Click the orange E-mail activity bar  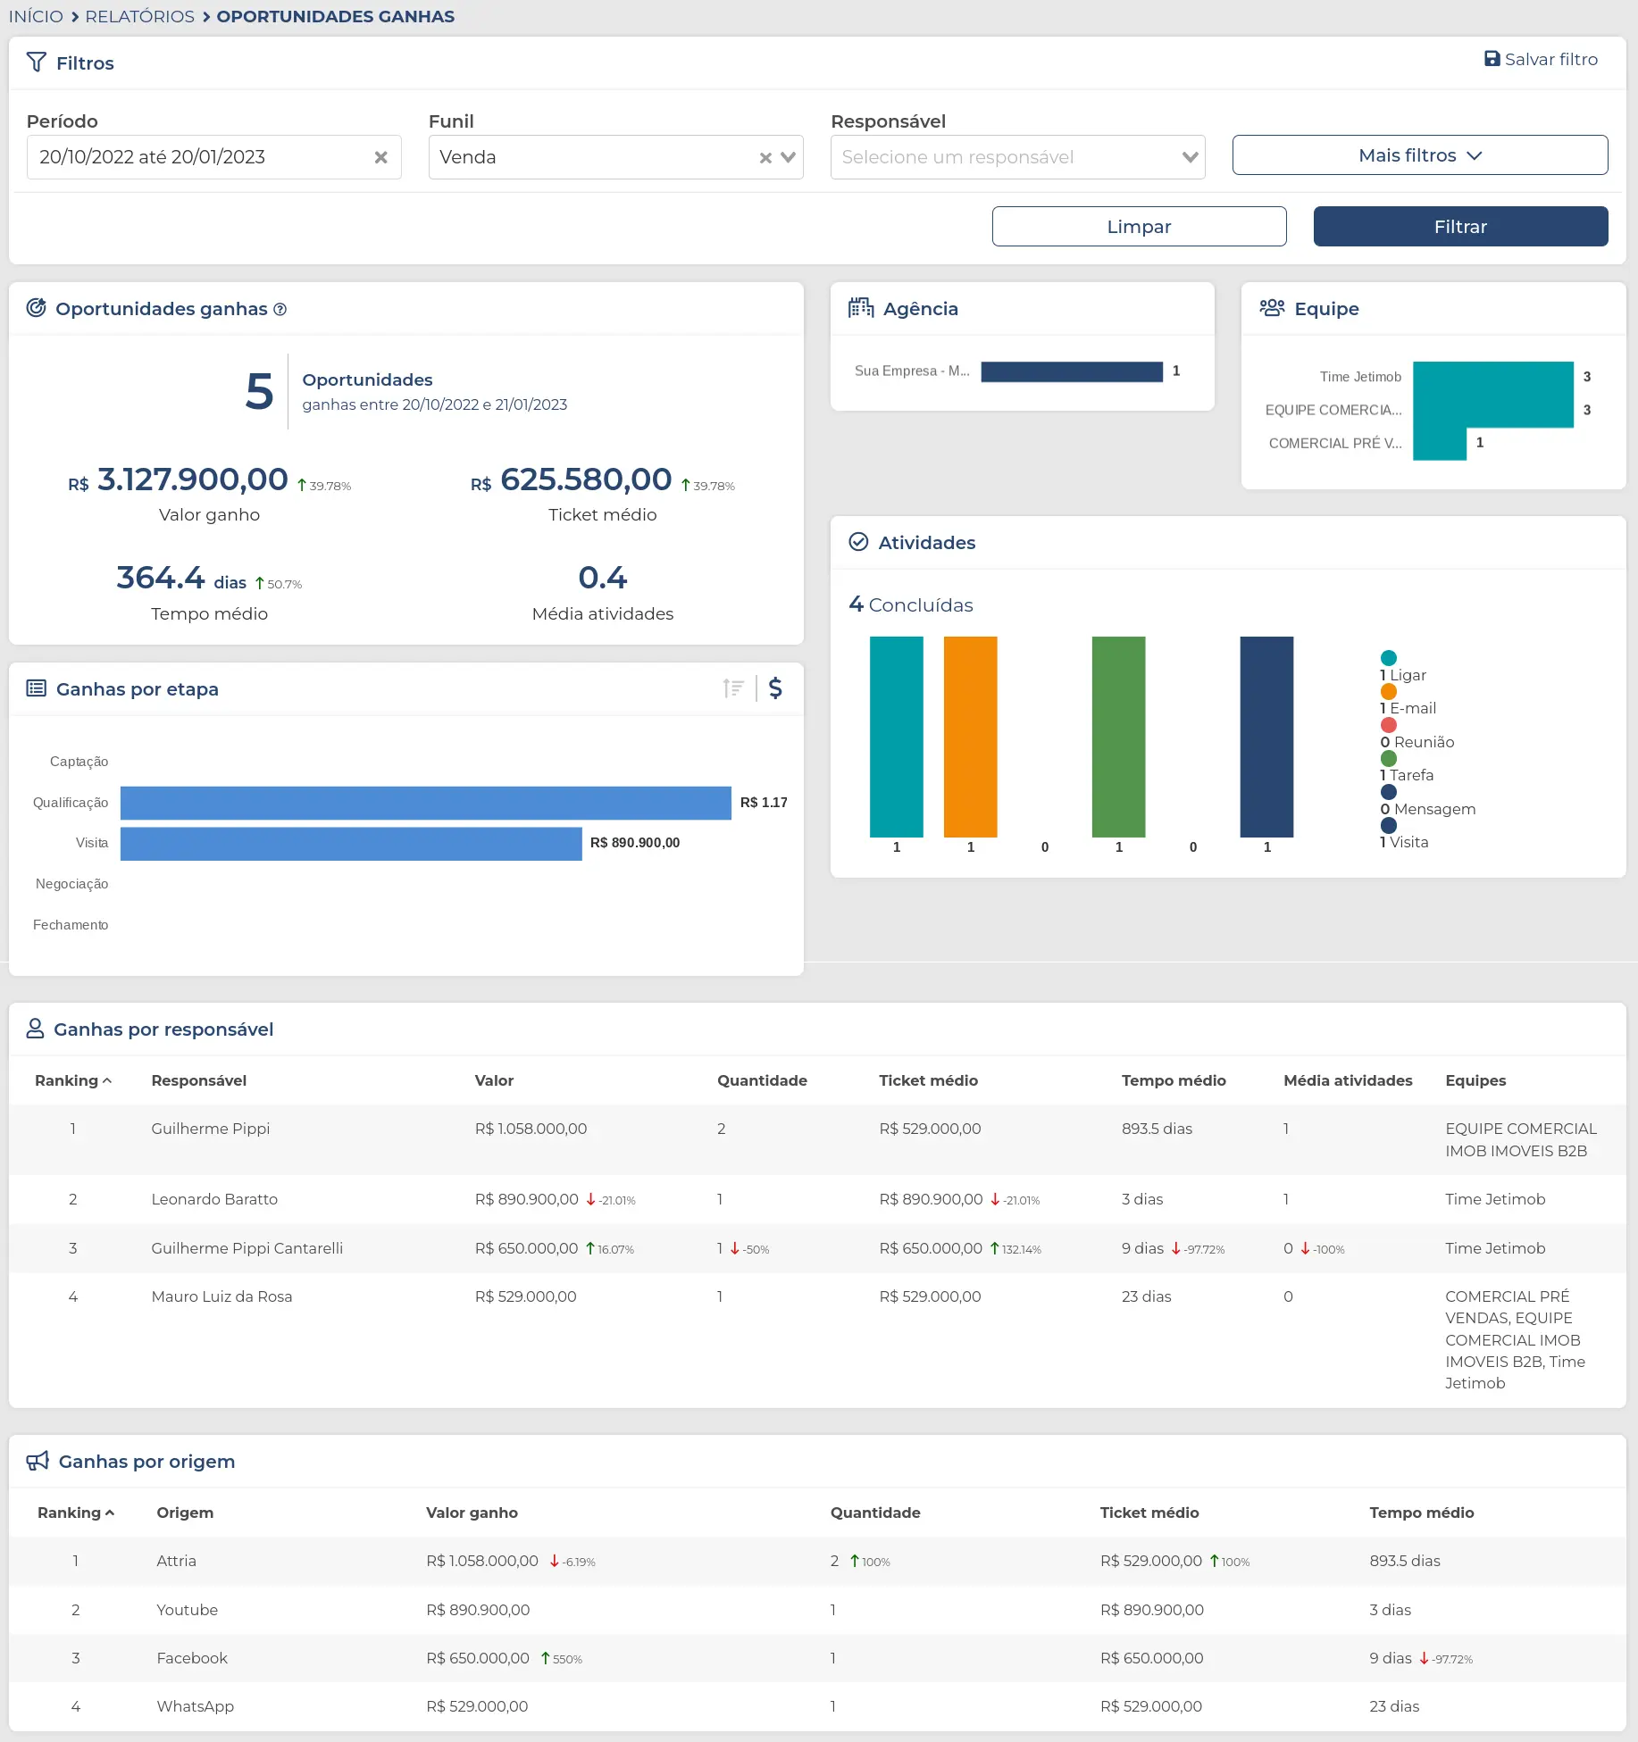tap(970, 737)
